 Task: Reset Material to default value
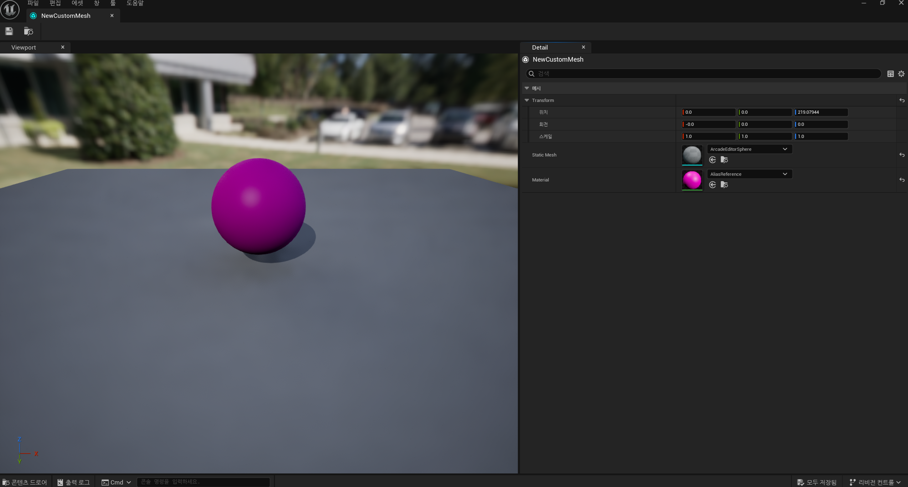902,180
